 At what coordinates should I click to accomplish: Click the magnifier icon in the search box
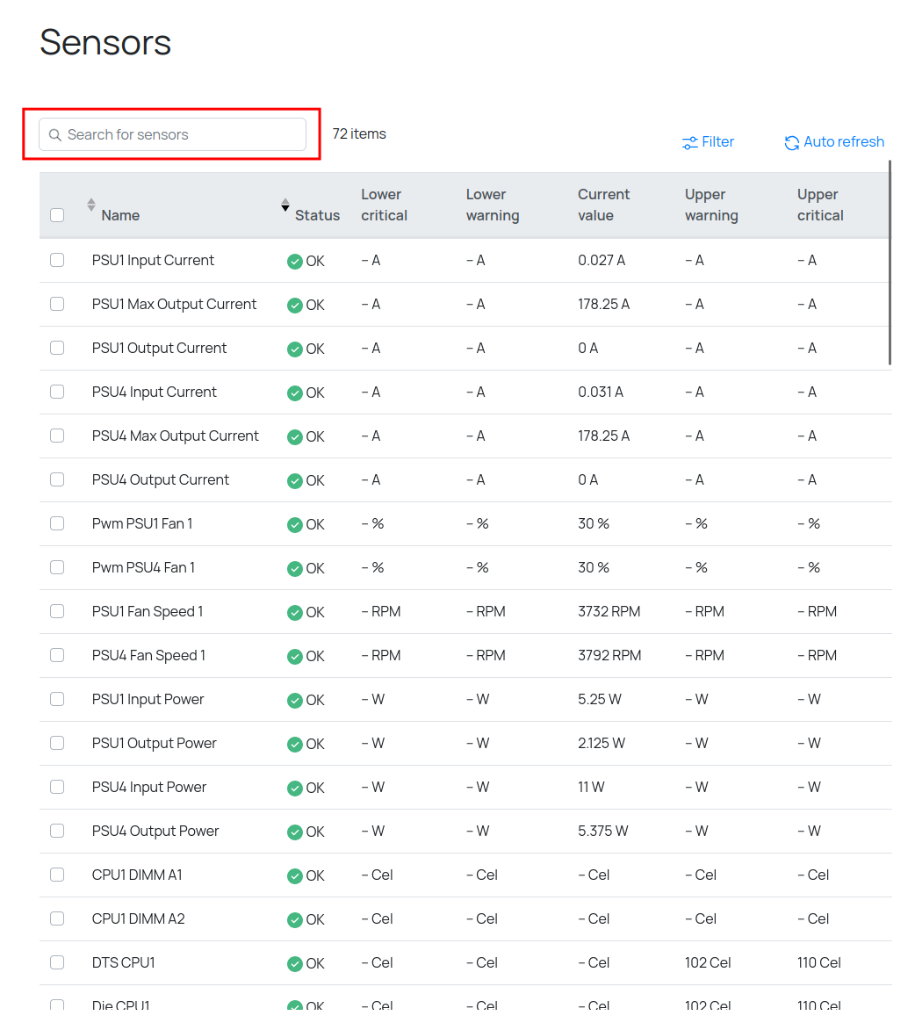pos(55,135)
